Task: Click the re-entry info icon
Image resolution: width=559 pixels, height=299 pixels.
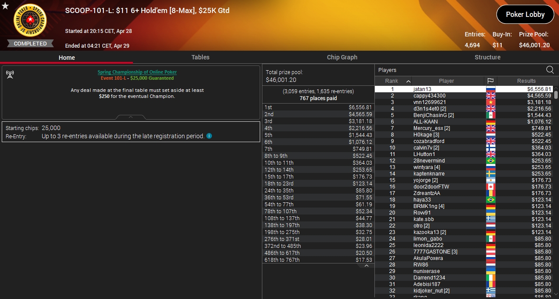Action: click(x=209, y=136)
